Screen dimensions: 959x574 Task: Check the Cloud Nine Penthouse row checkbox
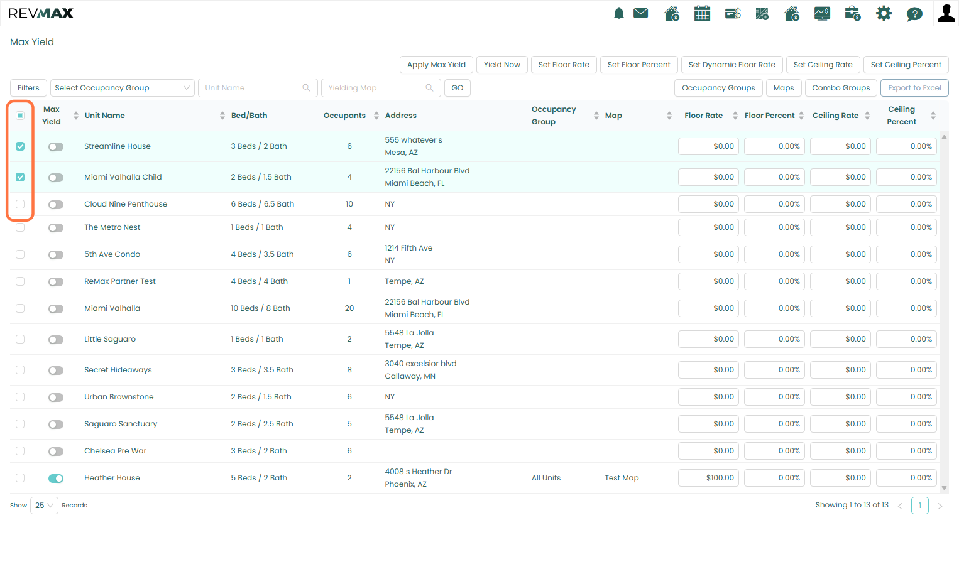click(20, 204)
